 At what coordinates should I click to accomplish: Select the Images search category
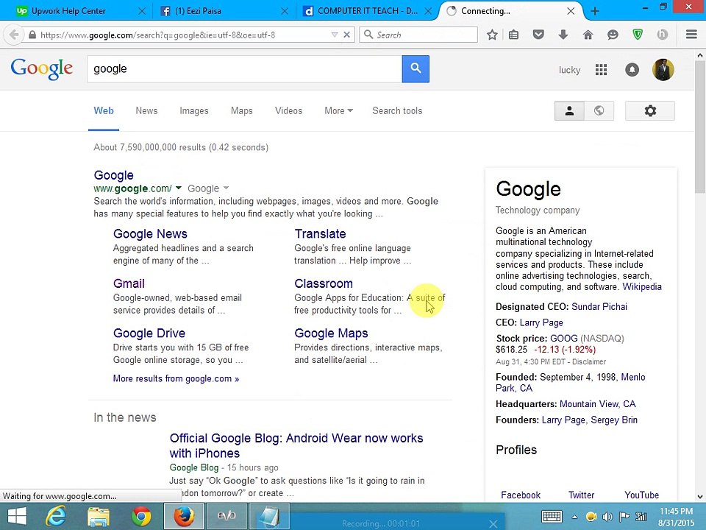(194, 111)
